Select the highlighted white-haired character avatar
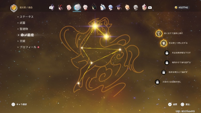 tap(77, 7)
